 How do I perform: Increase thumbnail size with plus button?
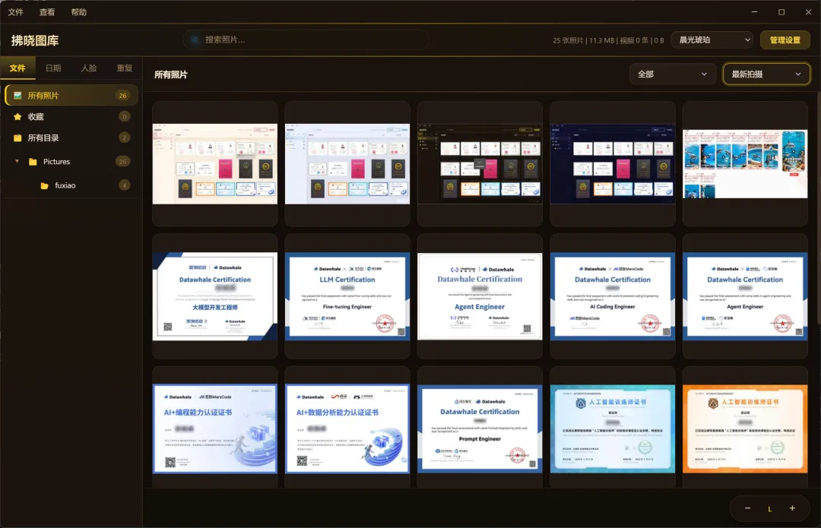tap(792, 508)
